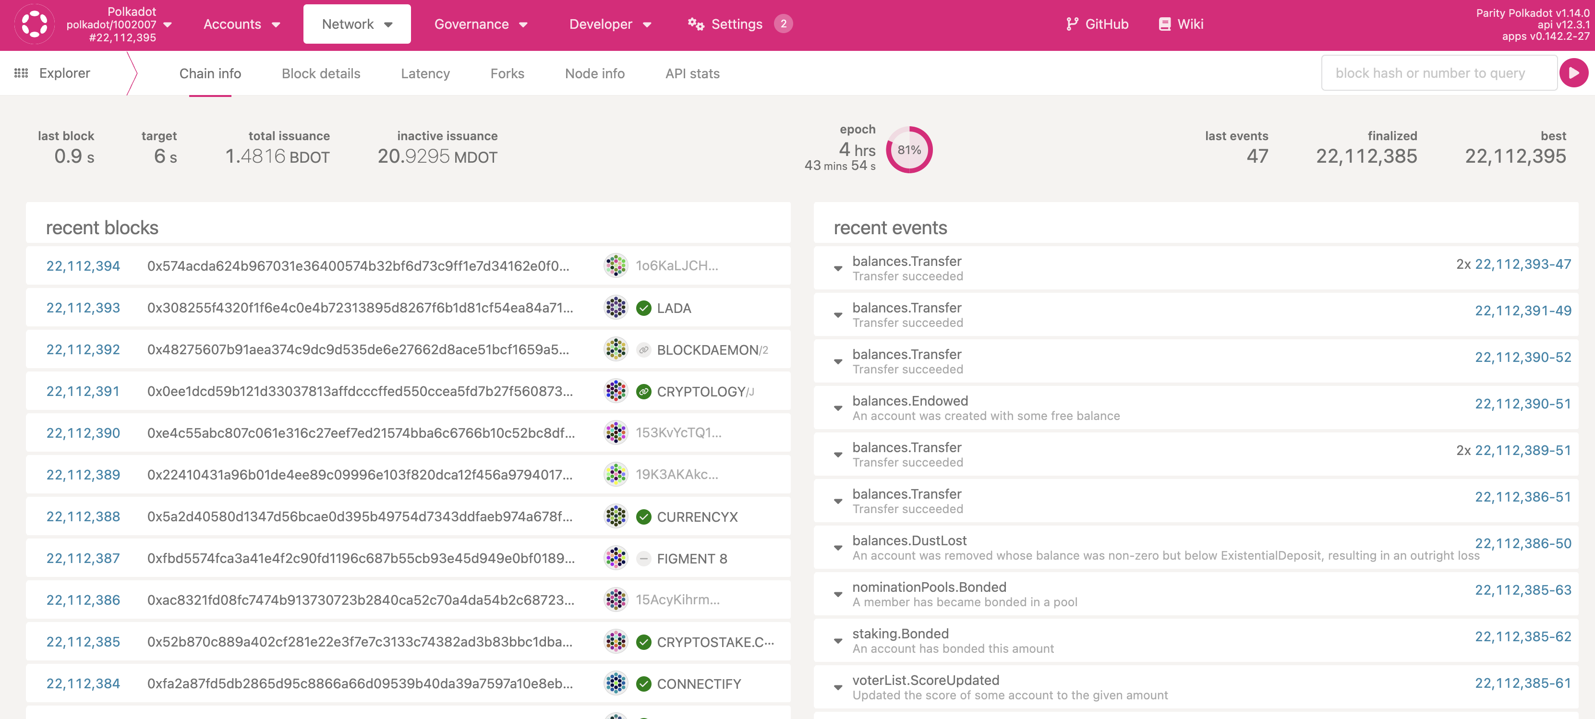The height and width of the screenshot is (719, 1595).
Task: Expand the balances.DustLost event details
Action: [x=838, y=548]
